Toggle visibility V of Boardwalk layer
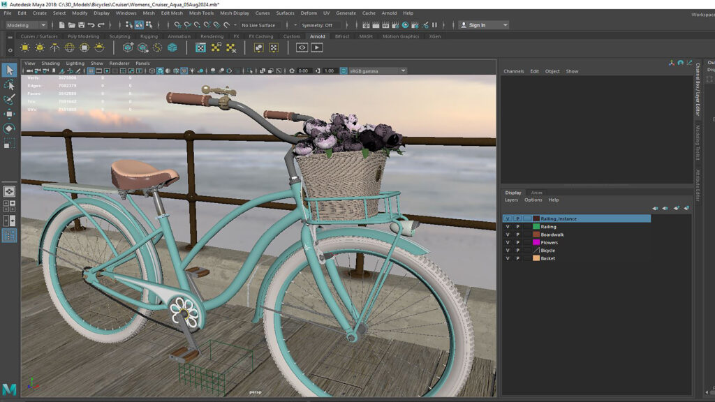The width and height of the screenshot is (715, 402). (508, 234)
